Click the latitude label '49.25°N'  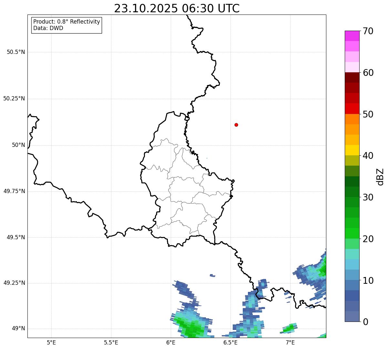click(14, 283)
